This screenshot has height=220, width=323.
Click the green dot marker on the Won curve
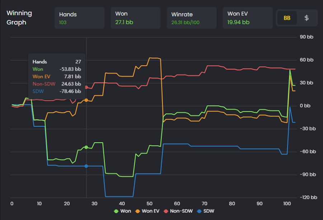tap(86, 147)
